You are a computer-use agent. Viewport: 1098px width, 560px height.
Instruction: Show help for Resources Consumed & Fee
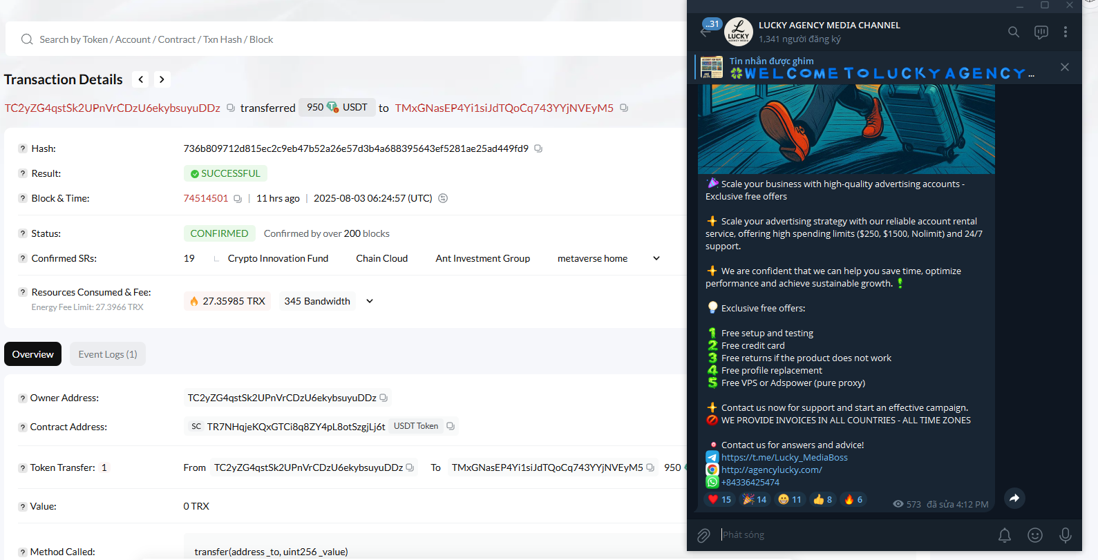tap(23, 292)
